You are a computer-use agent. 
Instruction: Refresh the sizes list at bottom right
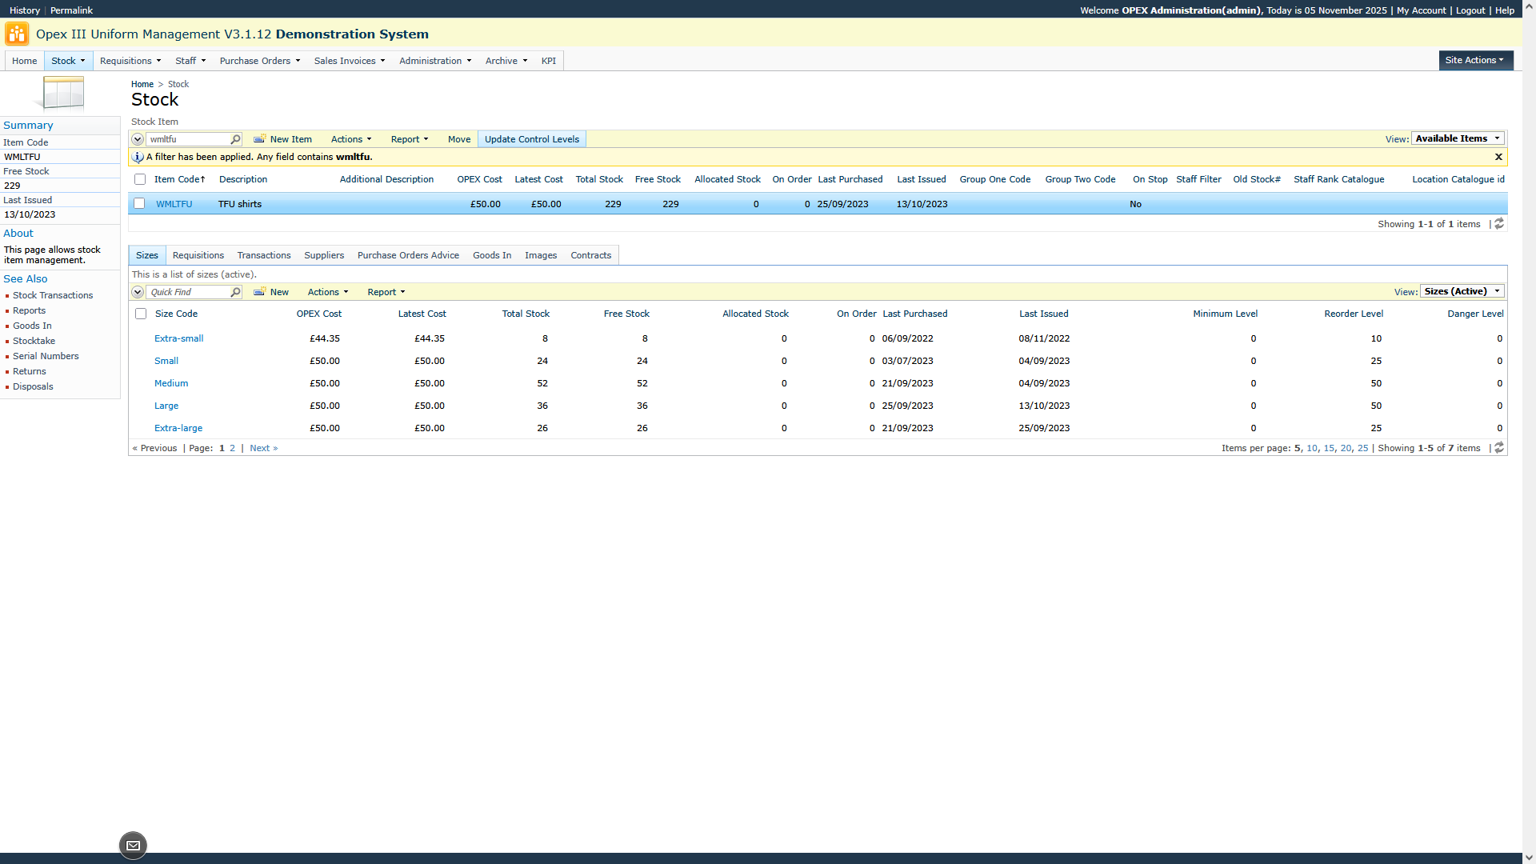pyautogui.click(x=1499, y=448)
